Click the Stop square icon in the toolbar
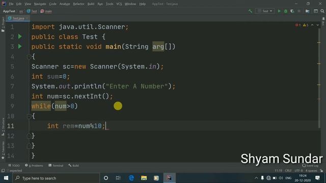326x183 pixels. [299, 11]
